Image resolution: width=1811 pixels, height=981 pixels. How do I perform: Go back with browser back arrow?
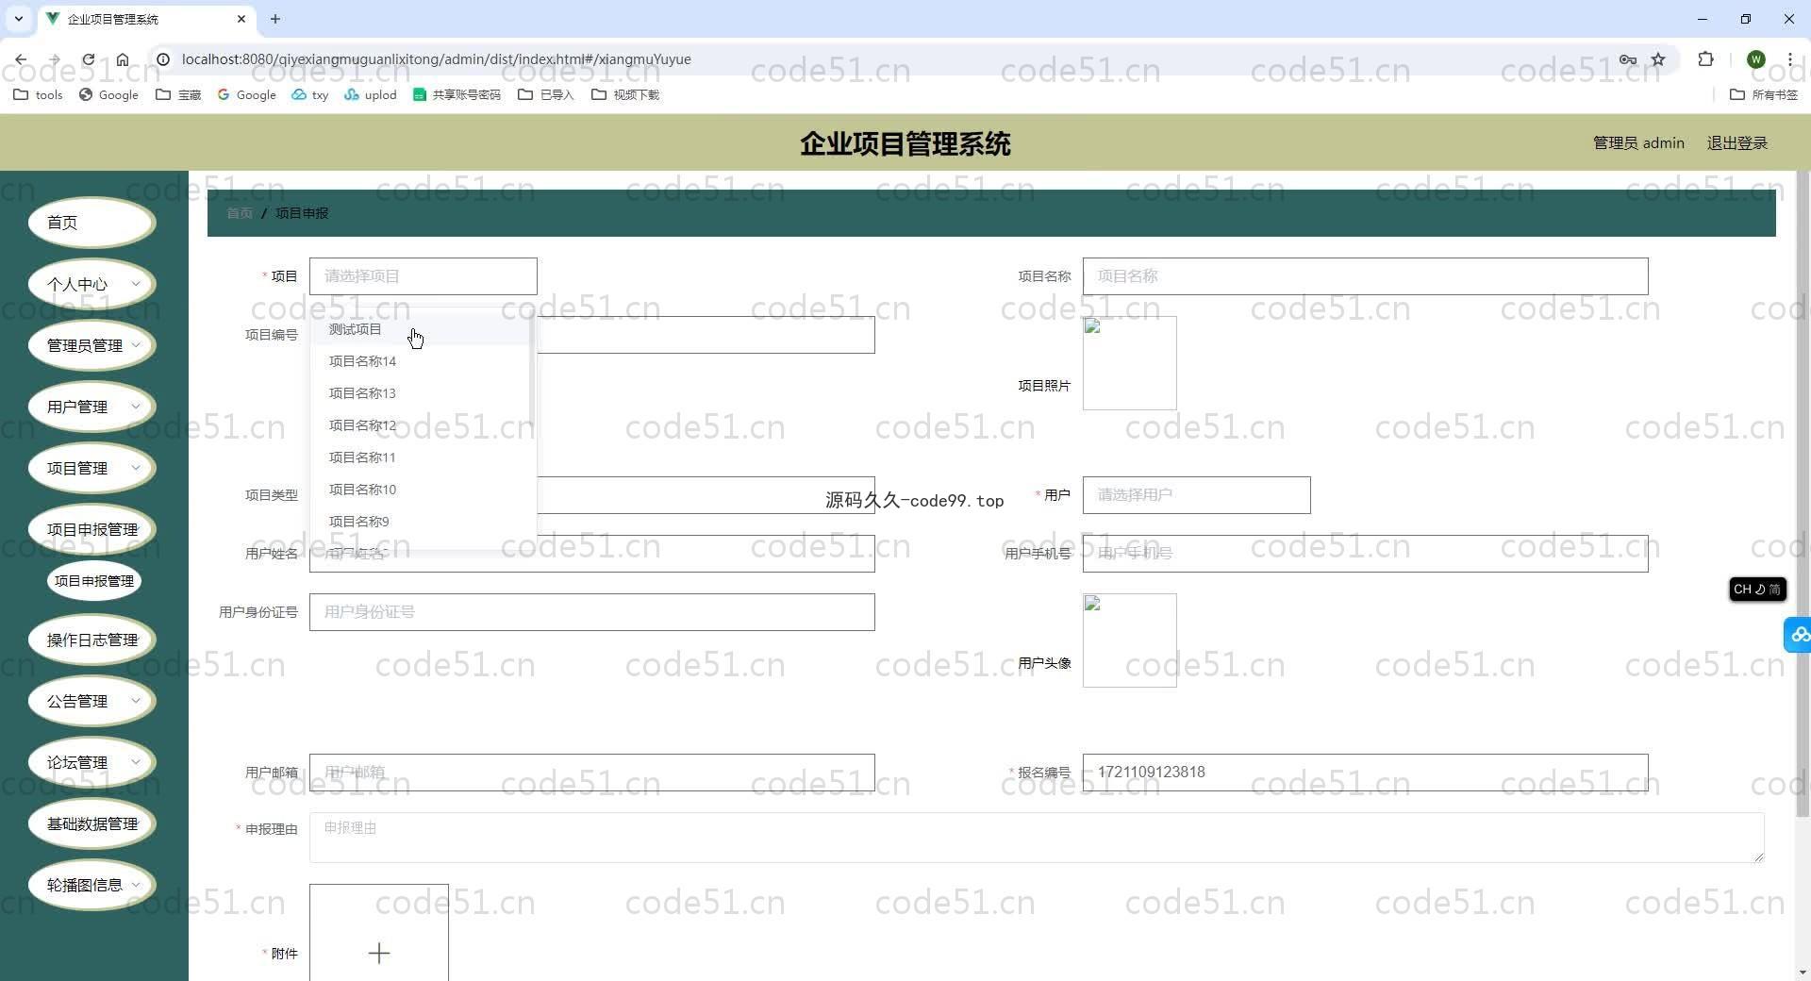[x=21, y=59]
